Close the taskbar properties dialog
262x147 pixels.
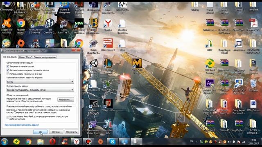pos(76,50)
